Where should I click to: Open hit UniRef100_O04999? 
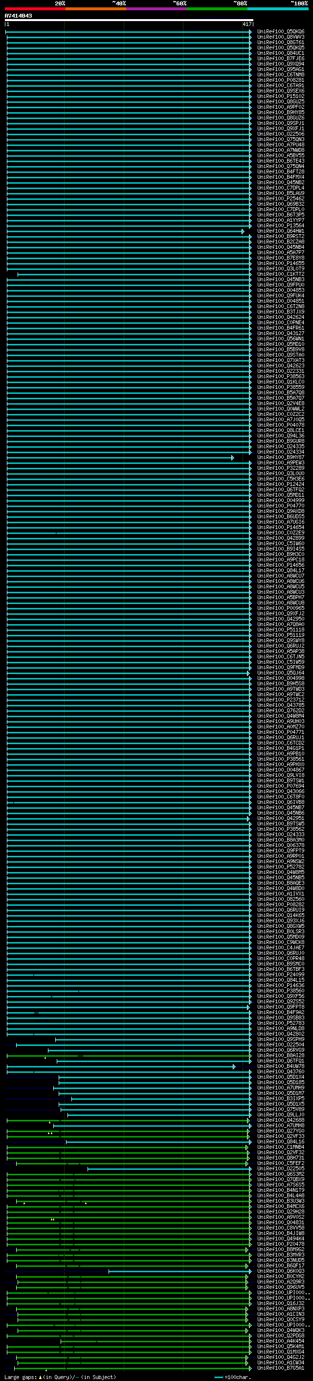click(280, 501)
